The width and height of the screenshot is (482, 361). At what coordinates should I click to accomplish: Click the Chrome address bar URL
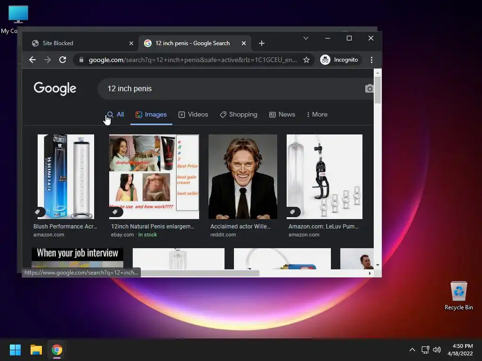coord(193,60)
